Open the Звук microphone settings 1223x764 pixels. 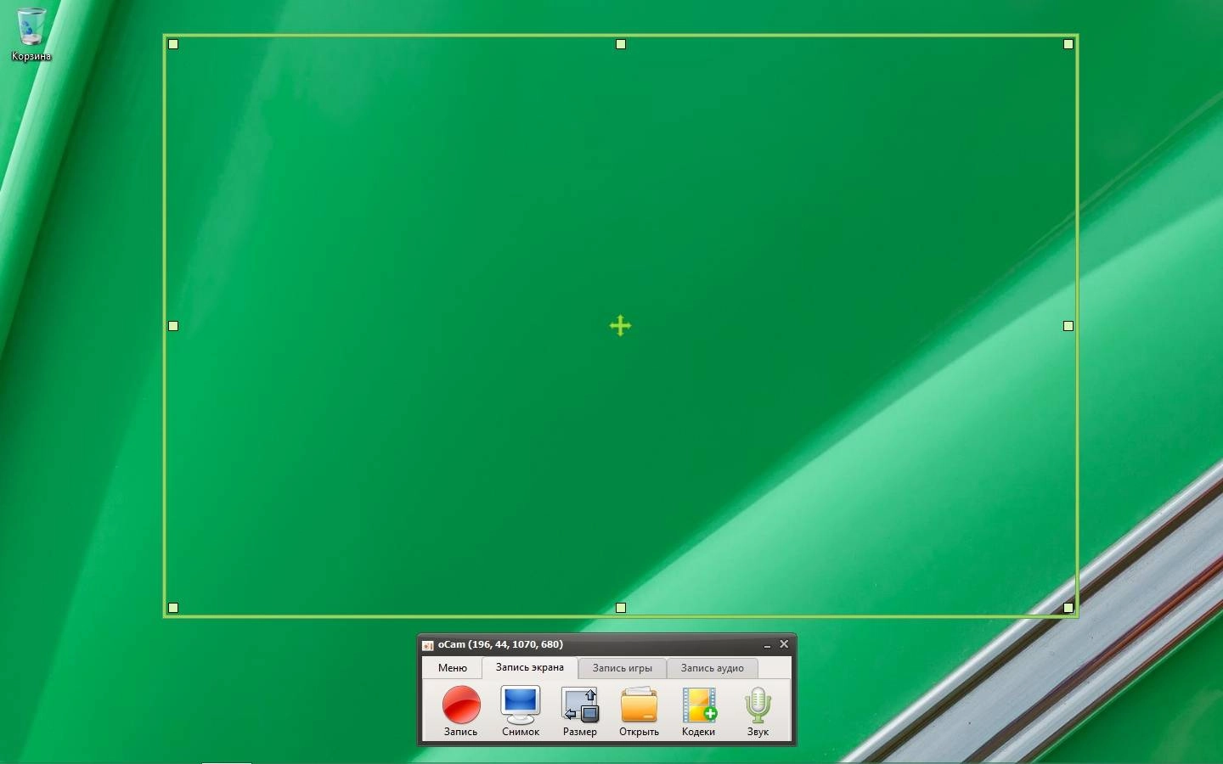pos(758,711)
